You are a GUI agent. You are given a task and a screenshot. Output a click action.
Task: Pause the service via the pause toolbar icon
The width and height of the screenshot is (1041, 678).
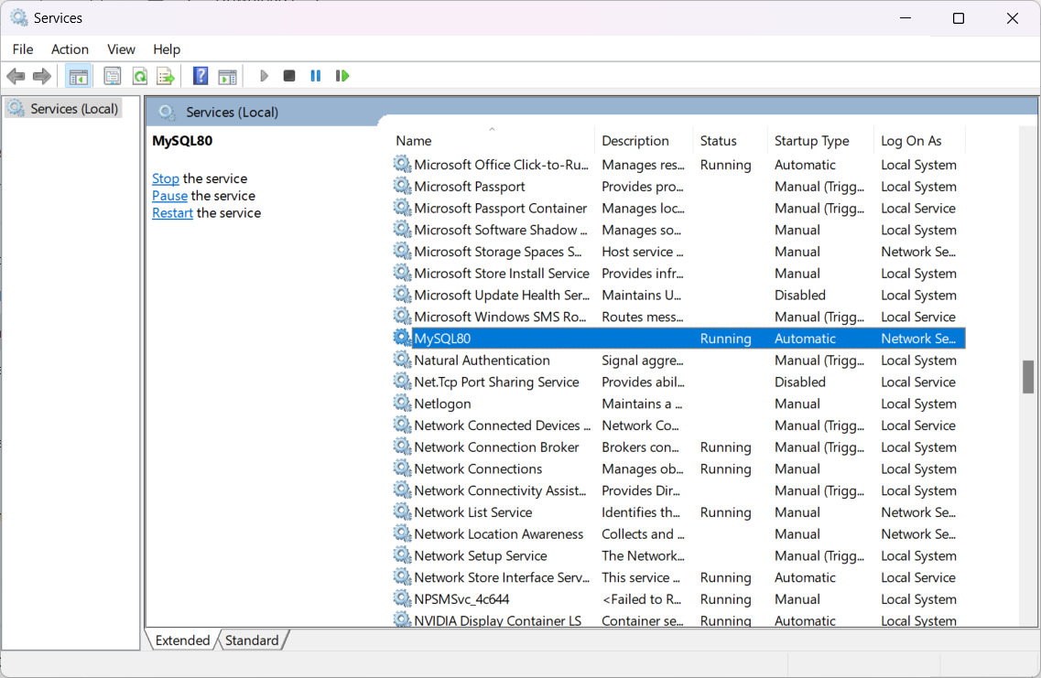coord(315,75)
